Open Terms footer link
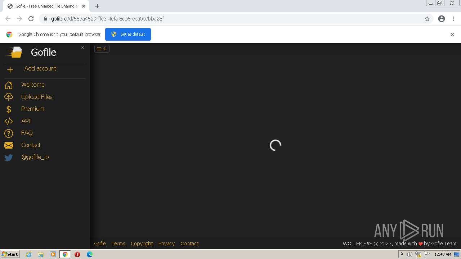This screenshot has height=259, width=461. point(118,244)
